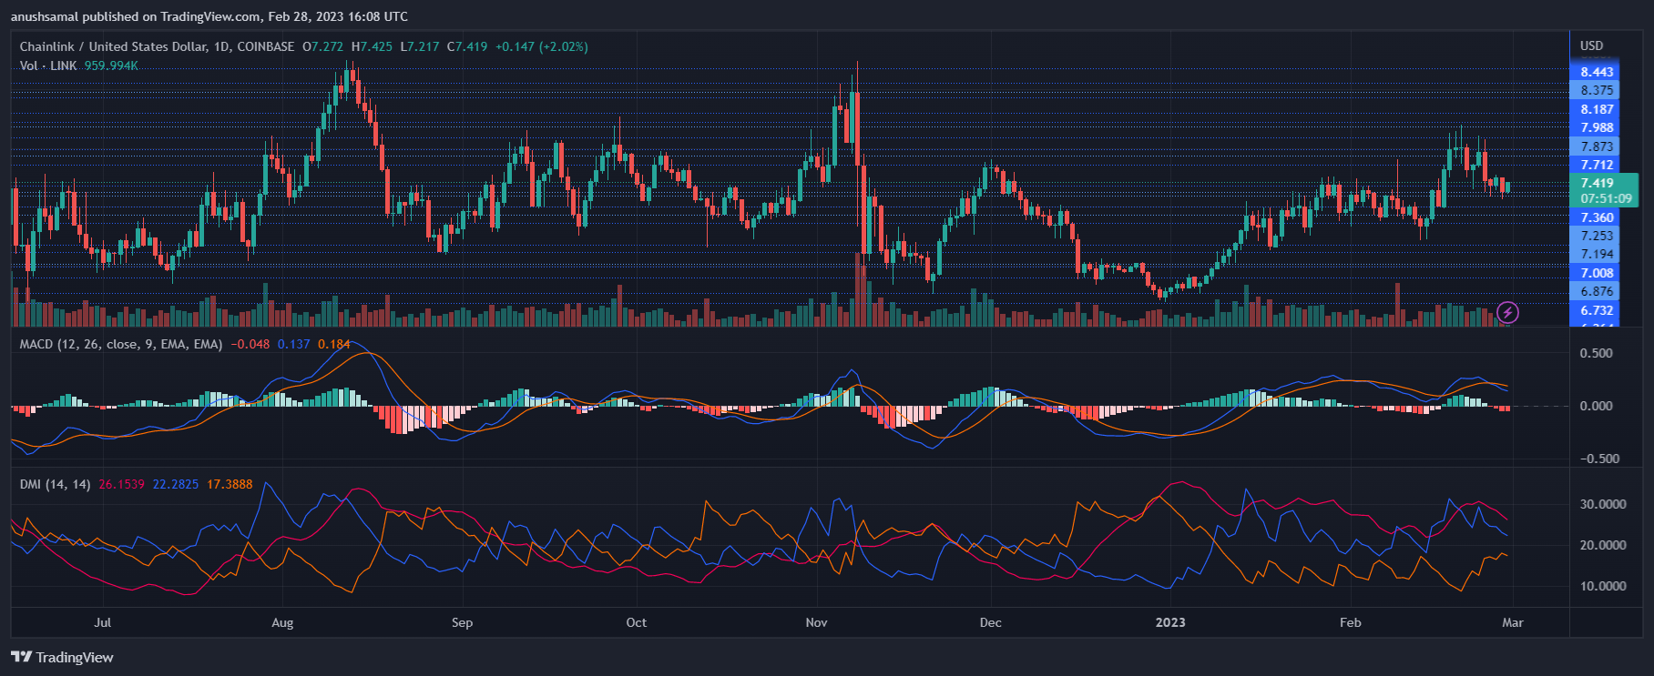Click the 7.008 price level label

tap(1596, 273)
